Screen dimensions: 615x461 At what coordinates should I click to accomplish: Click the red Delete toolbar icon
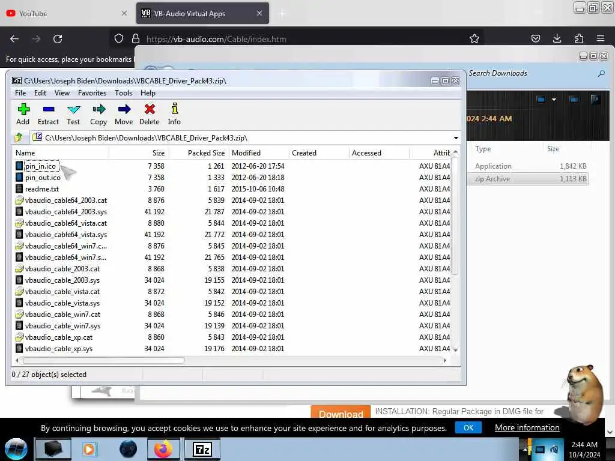coord(150,113)
